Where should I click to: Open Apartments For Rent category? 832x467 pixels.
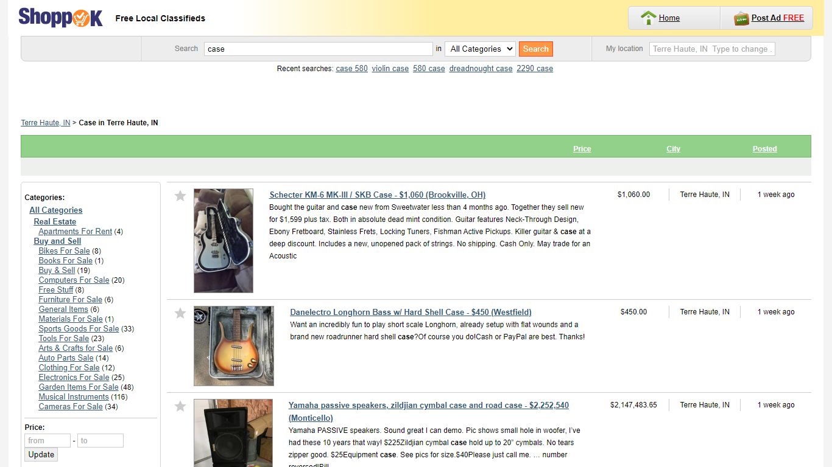click(75, 232)
